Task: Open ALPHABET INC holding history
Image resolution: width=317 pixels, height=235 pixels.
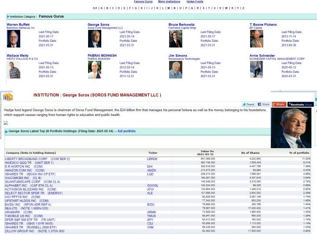Action: point(29,186)
